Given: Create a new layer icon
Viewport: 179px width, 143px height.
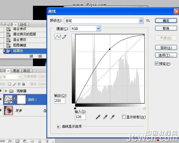Looking at the screenshot, I should pyautogui.click(x=40, y=141).
